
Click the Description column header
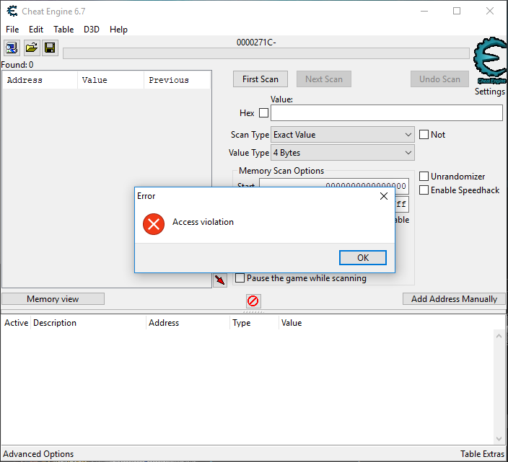(x=88, y=323)
